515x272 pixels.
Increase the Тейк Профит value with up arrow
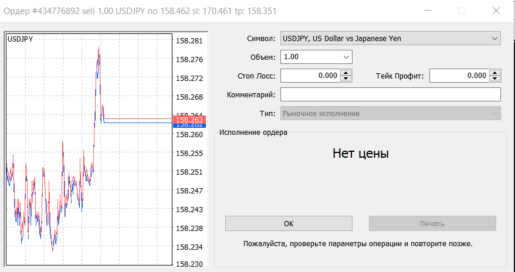494,73
